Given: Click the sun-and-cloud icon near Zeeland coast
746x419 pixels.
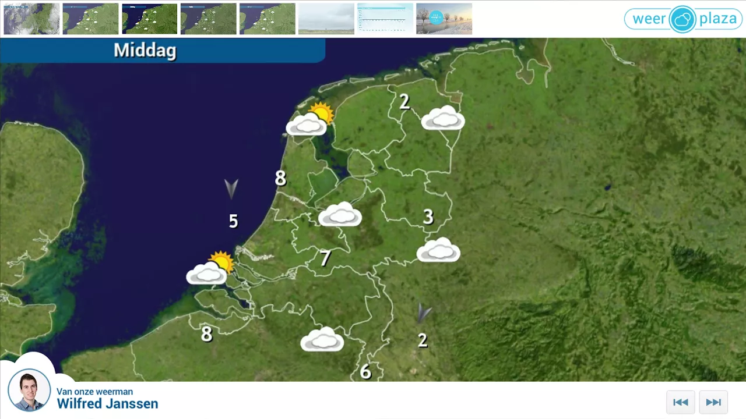Looking at the screenshot, I should click(210, 268).
